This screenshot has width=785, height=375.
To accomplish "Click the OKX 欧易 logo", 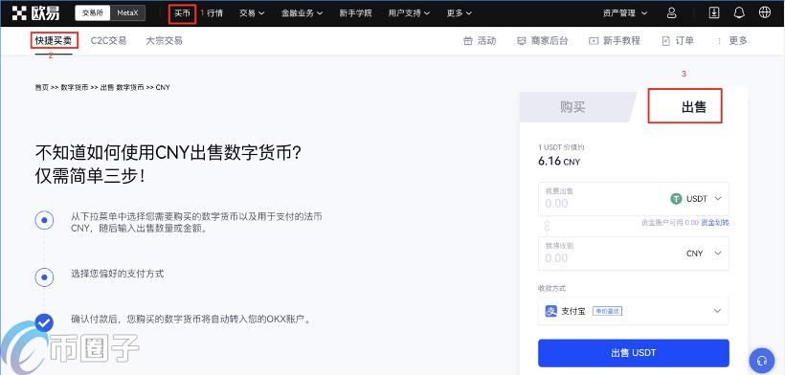I will pyautogui.click(x=36, y=13).
